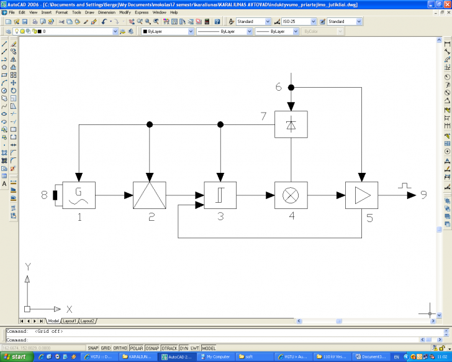This screenshot has height=362, width=452.
Task: Toggle DYN dynamic input
Action: click(184, 348)
